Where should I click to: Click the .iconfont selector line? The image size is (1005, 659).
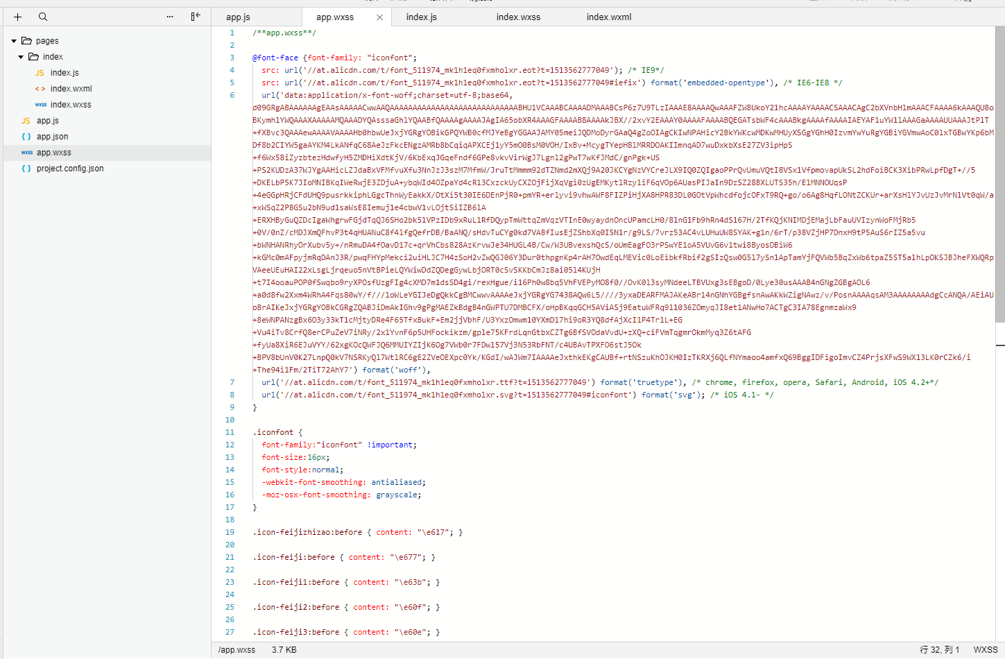click(x=277, y=432)
